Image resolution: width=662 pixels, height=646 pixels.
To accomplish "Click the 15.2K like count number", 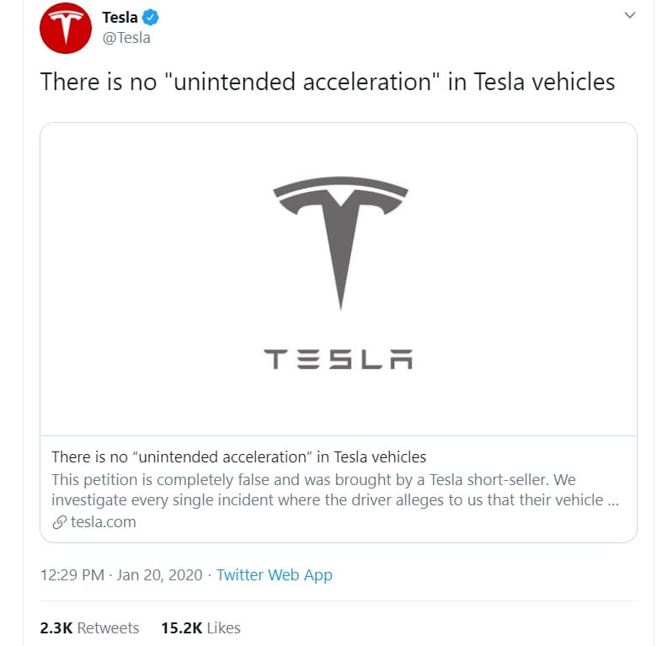I will [x=181, y=627].
